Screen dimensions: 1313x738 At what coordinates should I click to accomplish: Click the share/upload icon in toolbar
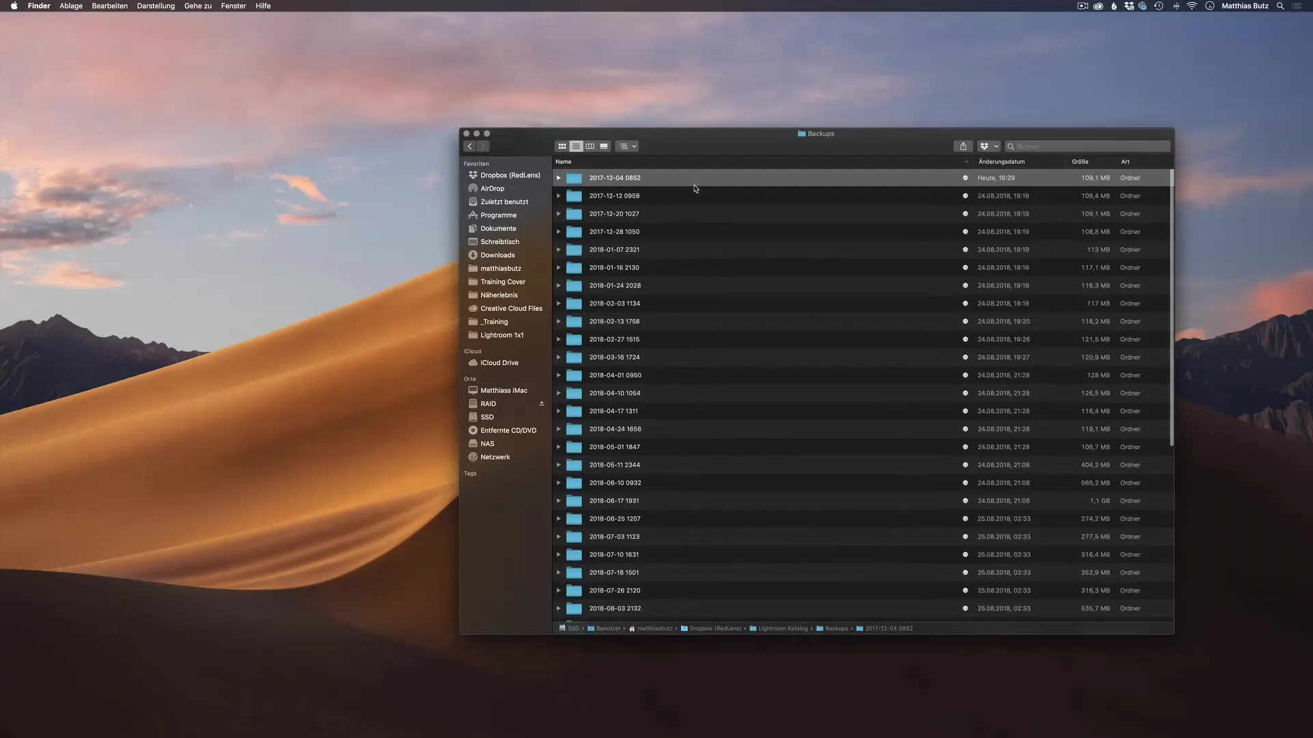click(x=963, y=146)
